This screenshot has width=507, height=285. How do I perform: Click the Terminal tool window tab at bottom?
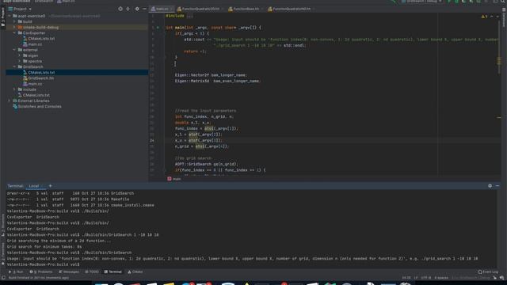pyautogui.click(x=112, y=272)
